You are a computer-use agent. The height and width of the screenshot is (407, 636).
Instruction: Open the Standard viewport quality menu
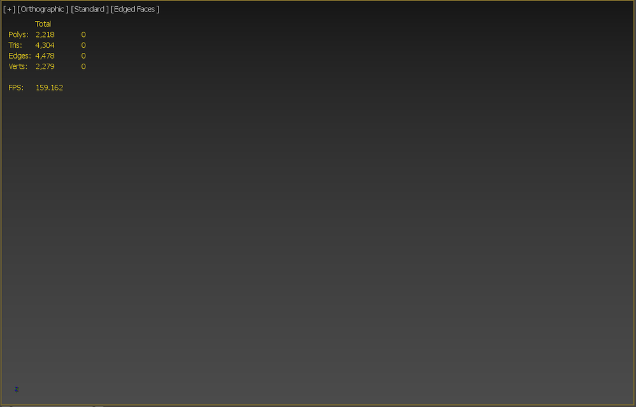90,9
